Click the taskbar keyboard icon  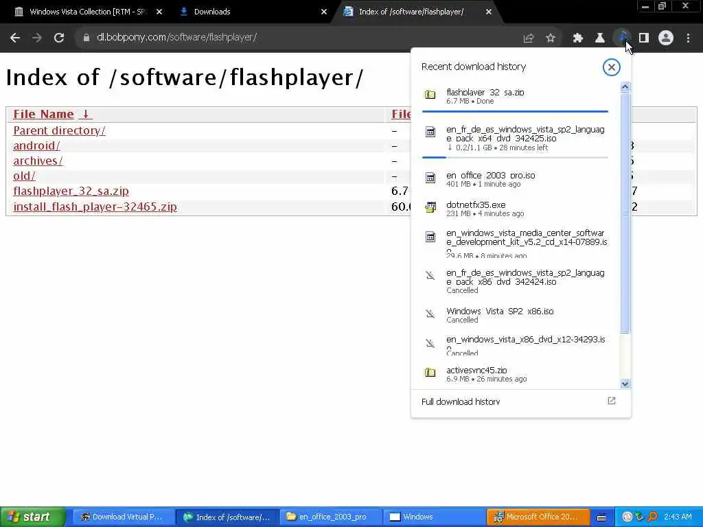(x=601, y=517)
